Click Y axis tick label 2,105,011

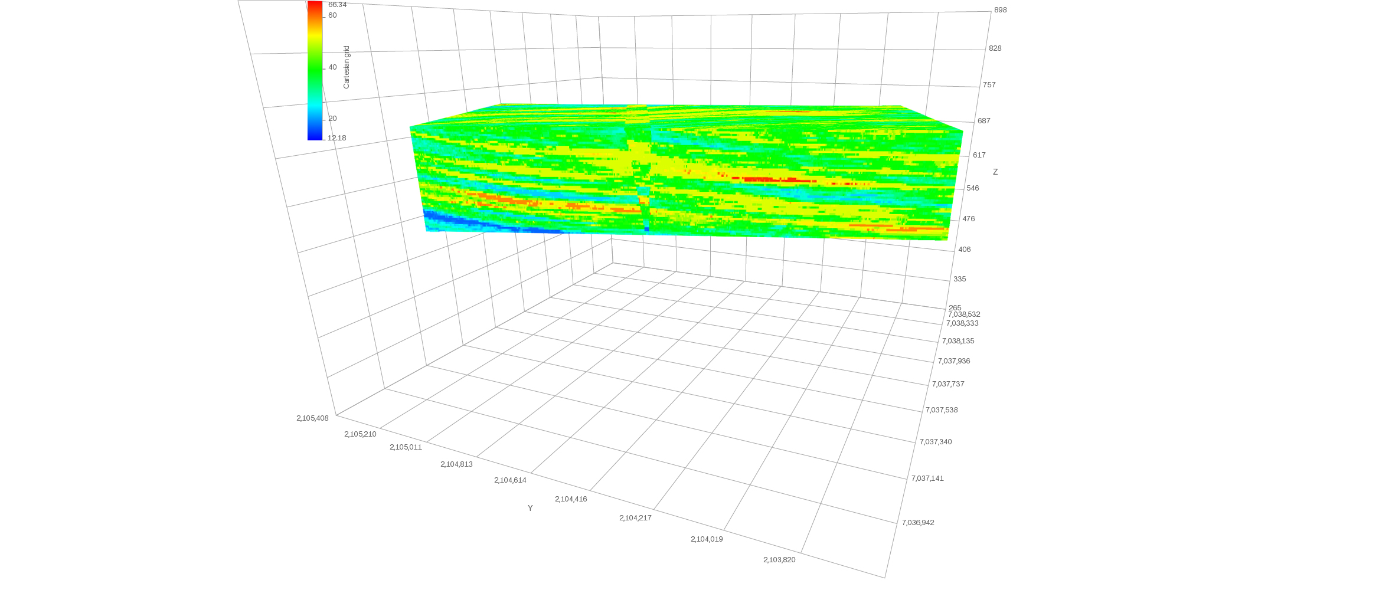pos(406,447)
